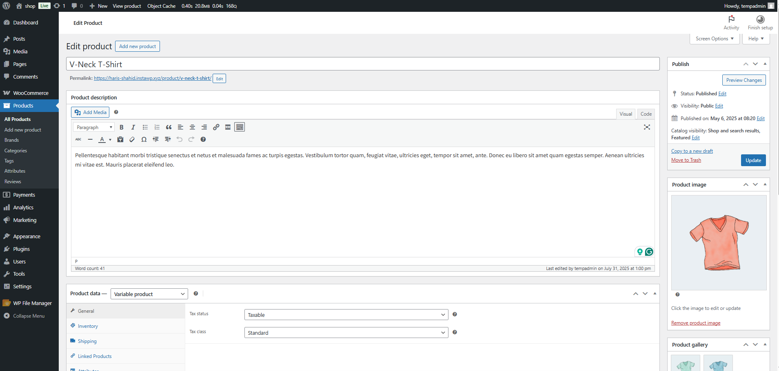
Task: Collapse the Publish panel
Action: pos(765,64)
